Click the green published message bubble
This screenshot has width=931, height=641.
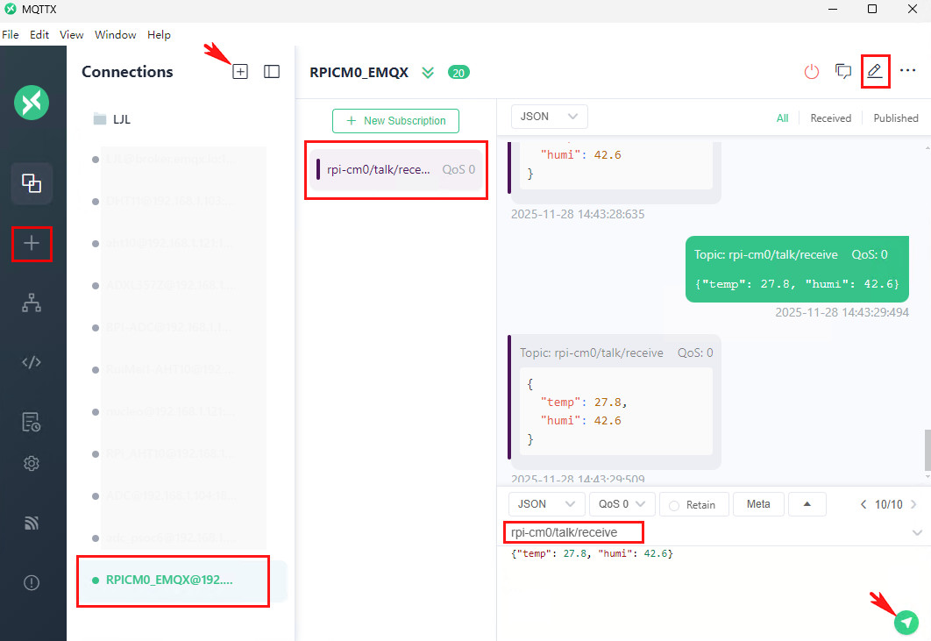[x=797, y=269]
